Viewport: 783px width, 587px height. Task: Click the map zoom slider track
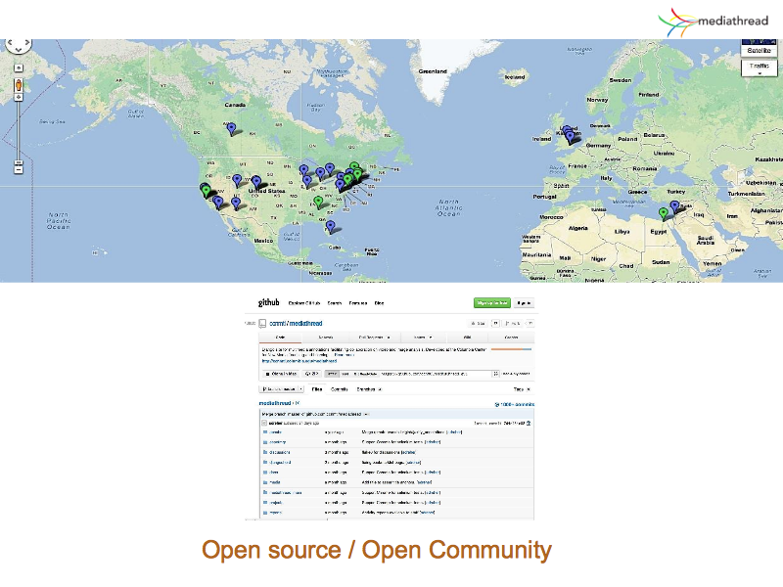coord(18,127)
